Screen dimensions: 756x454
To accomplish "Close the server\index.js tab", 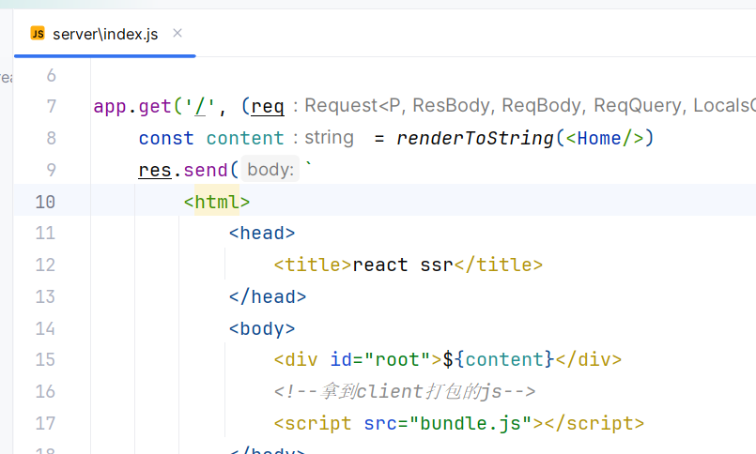I will coord(177,34).
